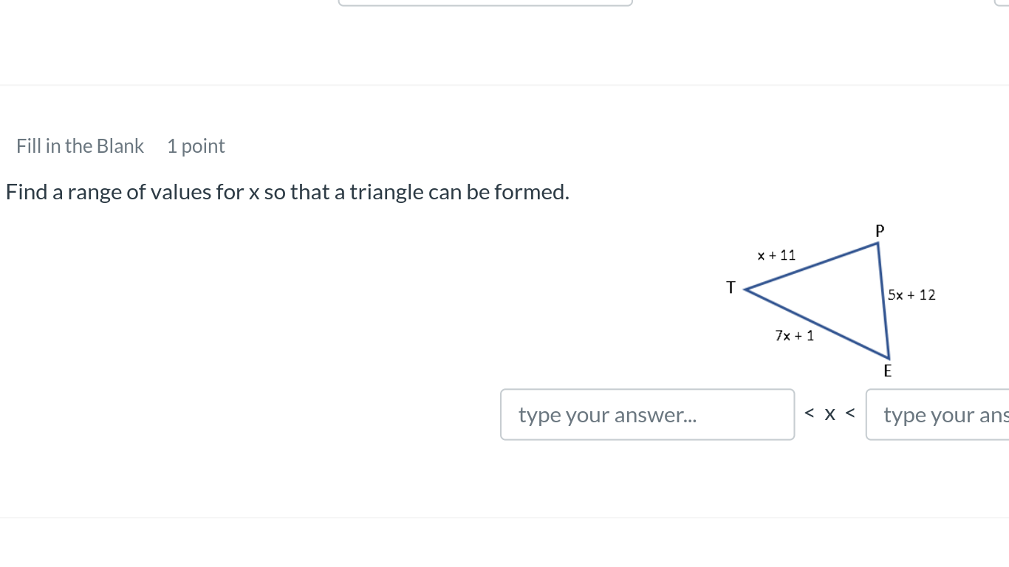This screenshot has height=567, width=1009.
Task: Click the "1 point" score text
Action: (196, 146)
